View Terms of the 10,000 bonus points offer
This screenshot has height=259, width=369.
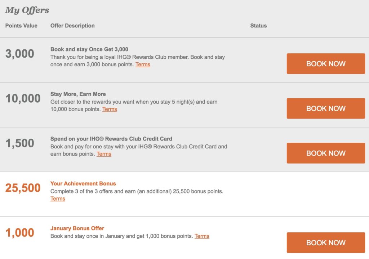pos(110,109)
